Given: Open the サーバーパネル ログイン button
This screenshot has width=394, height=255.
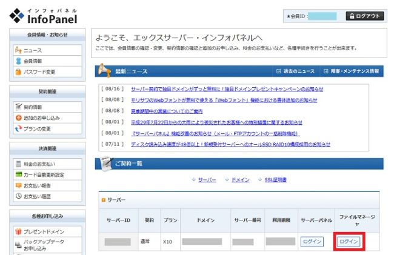Looking at the screenshot, I should pos(312,242).
